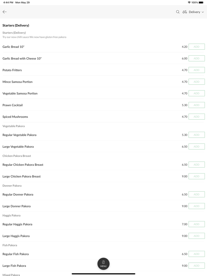
Task: Tap the battery indicator icon
Action: [201, 2]
